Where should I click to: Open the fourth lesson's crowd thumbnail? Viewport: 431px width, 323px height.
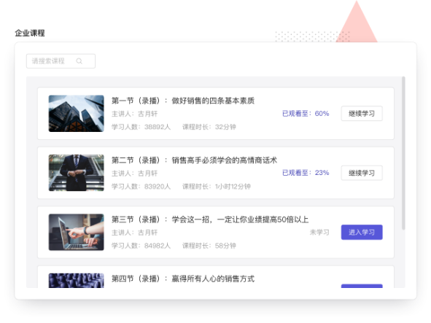77,281
